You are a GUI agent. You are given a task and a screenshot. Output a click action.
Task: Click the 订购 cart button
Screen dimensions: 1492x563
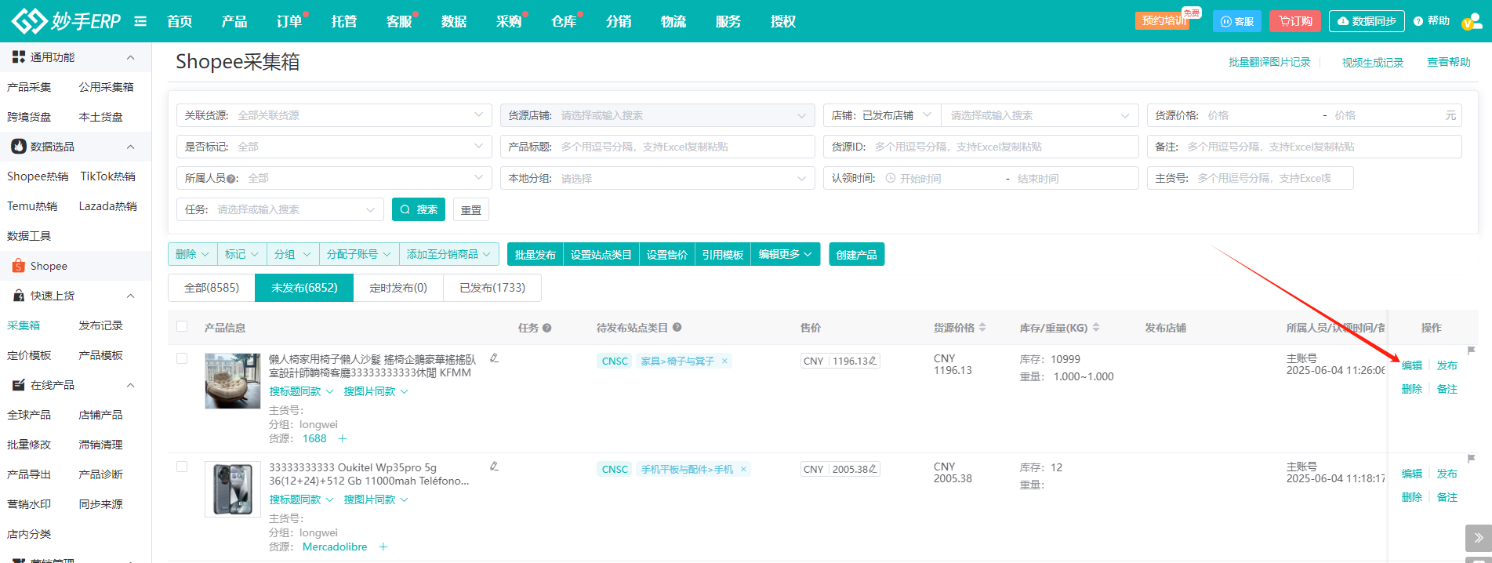(x=1295, y=21)
